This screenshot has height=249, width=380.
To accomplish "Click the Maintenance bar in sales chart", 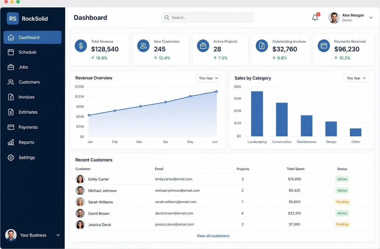I will coord(307,126).
